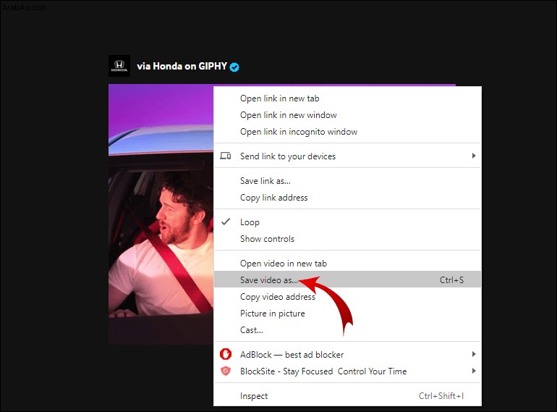Choose Copy link address
The width and height of the screenshot is (557, 412).
tap(347, 198)
